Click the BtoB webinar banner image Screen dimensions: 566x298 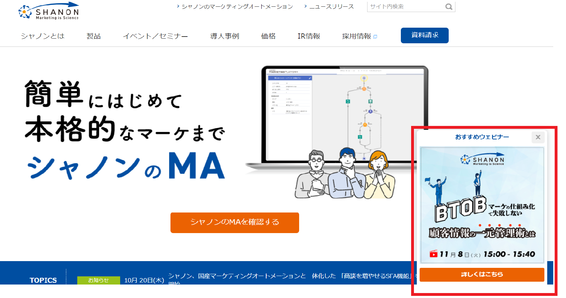click(x=482, y=205)
